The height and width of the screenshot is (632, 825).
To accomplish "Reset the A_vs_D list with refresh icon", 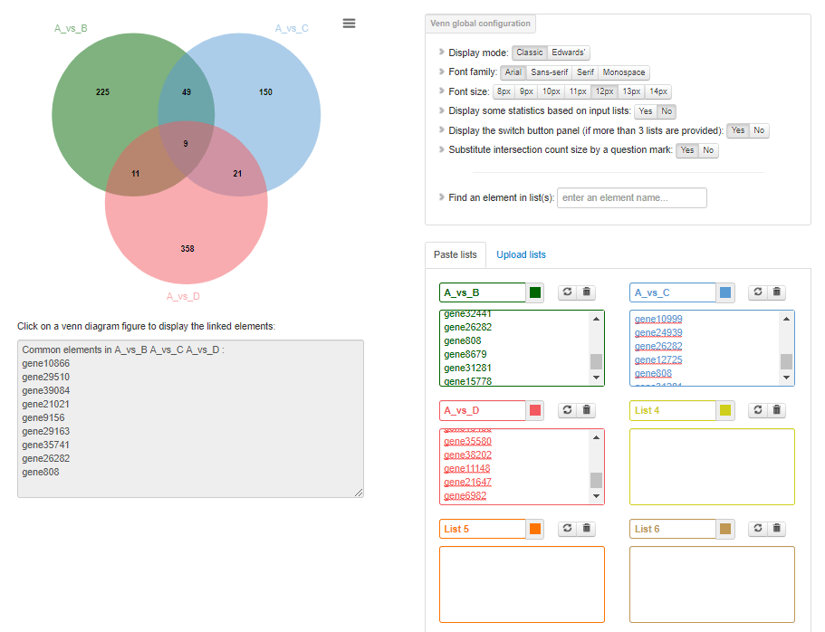I will click(567, 410).
